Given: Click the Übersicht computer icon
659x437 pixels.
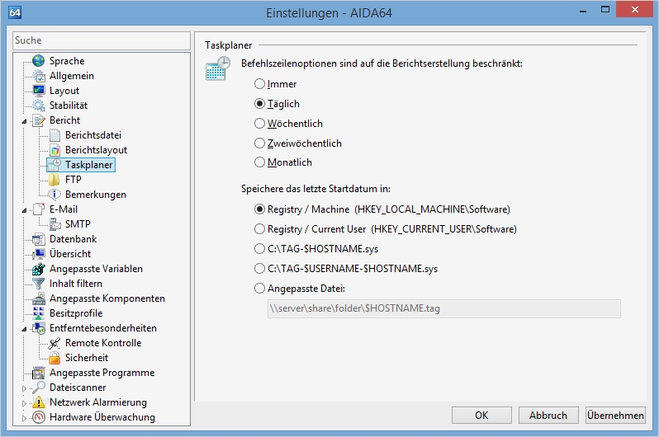Looking at the screenshot, I should 39,254.
